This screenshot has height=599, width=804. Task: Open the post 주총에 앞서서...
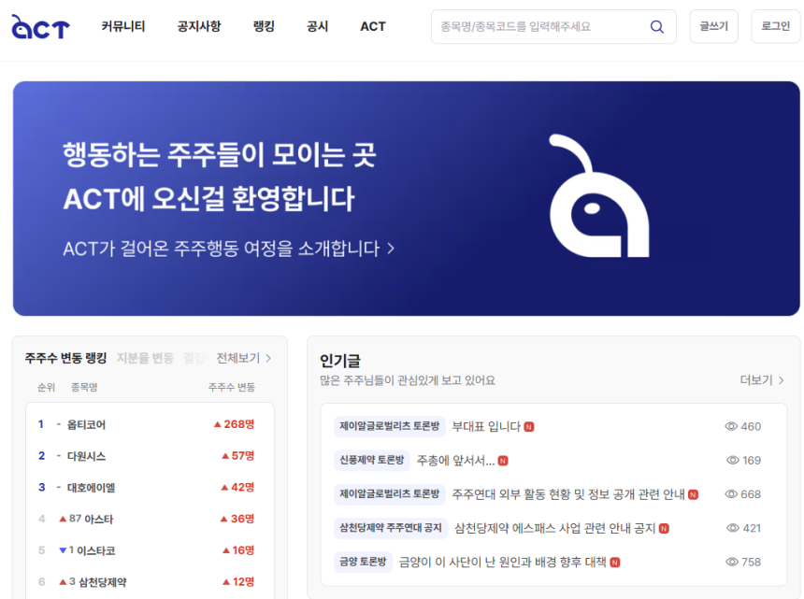pos(456,460)
